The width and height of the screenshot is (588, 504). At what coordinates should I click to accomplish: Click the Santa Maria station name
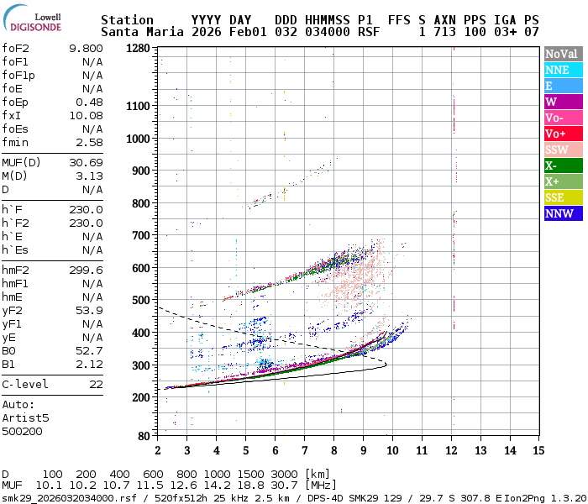[143, 32]
